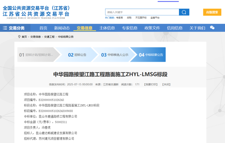Open 专家信息 menu item
Screen dimensions: 225x143
[130, 28]
